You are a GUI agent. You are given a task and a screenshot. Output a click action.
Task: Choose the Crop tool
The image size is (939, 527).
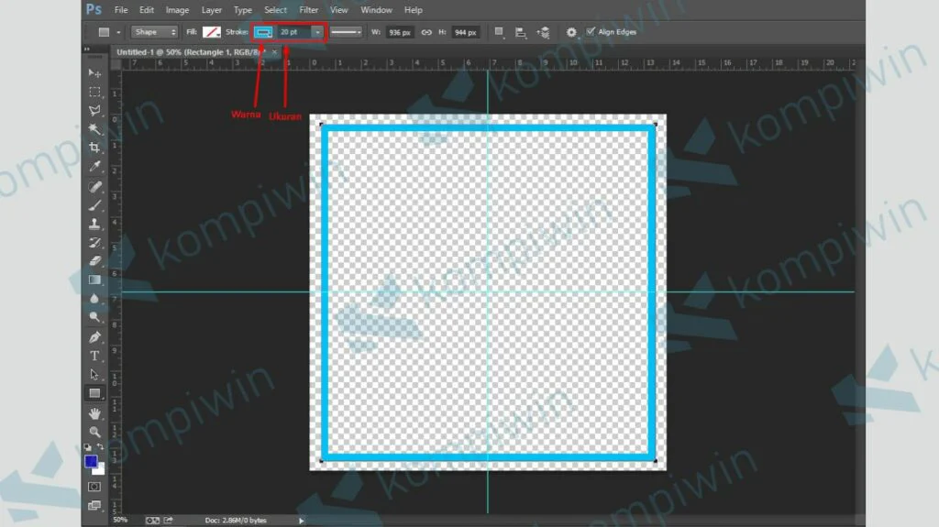[x=94, y=148]
